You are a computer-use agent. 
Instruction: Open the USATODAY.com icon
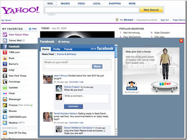pyautogui.click(x=5, y=117)
